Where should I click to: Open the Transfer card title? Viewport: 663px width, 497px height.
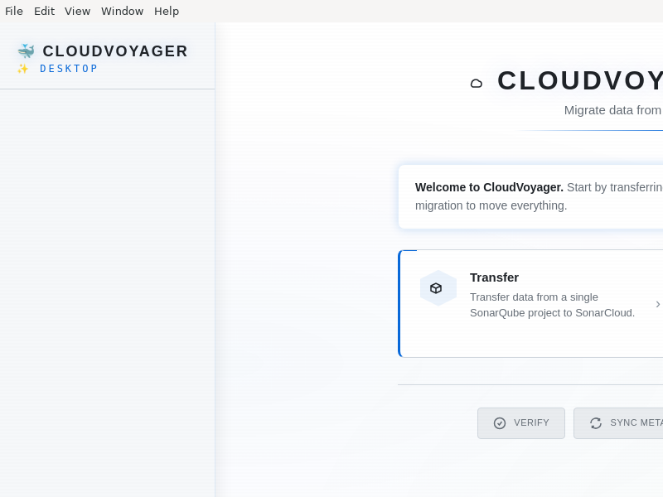coord(494,277)
